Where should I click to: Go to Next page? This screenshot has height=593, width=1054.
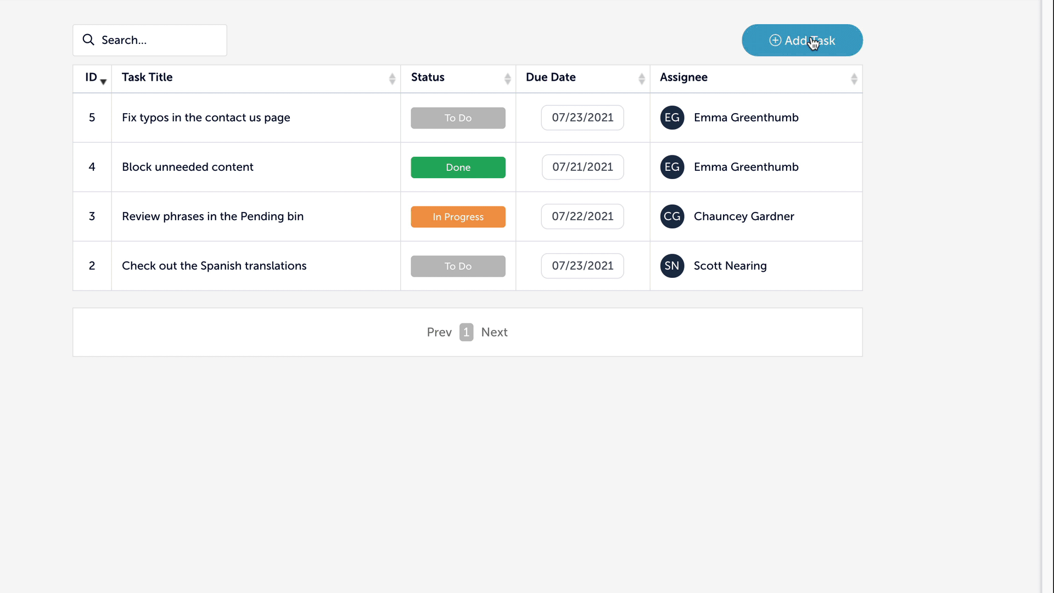click(494, 332)
